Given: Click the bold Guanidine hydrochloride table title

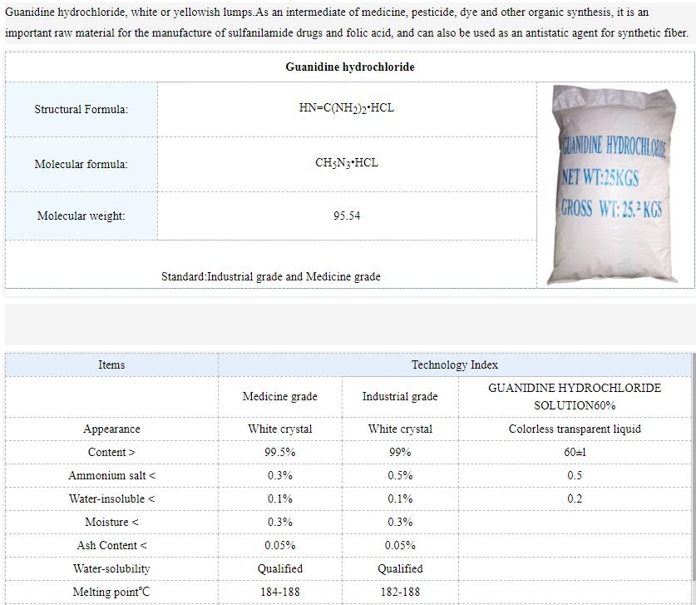Looking at the screenshot, I should click(x=349, y=67).
